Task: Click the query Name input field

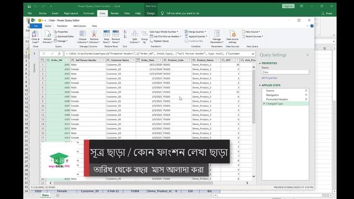Action: (x=285, y=72)
